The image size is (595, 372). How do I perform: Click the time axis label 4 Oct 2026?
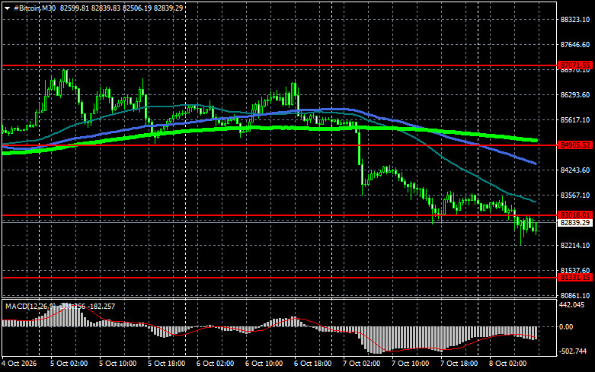(19, 364)
